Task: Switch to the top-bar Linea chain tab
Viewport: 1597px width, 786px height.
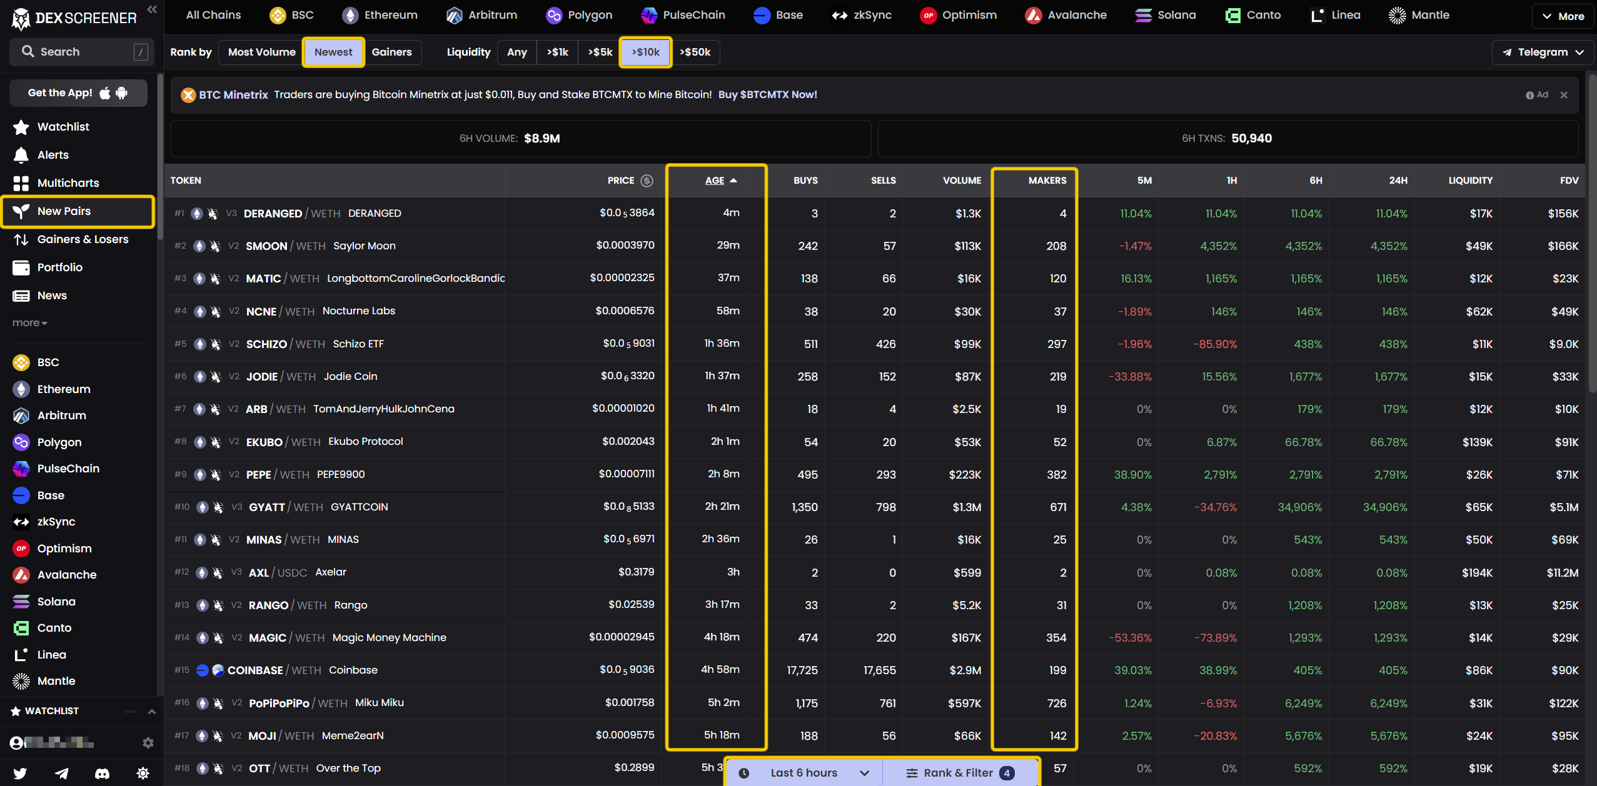Action: 1335,15
